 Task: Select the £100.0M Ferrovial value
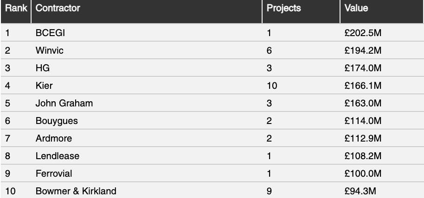point(363,173)
